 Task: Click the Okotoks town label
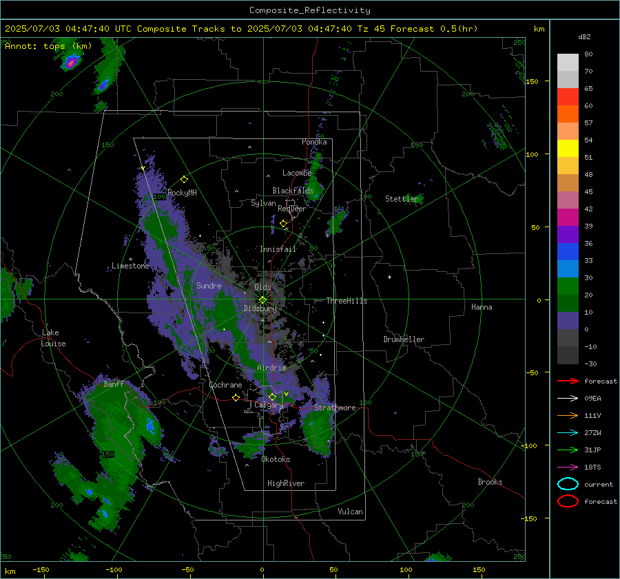pyautogui.click(x=276, y=459)
